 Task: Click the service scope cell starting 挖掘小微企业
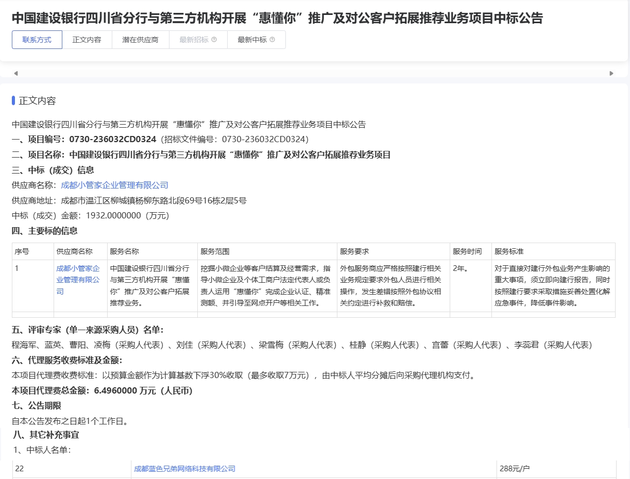pos(267,286)
